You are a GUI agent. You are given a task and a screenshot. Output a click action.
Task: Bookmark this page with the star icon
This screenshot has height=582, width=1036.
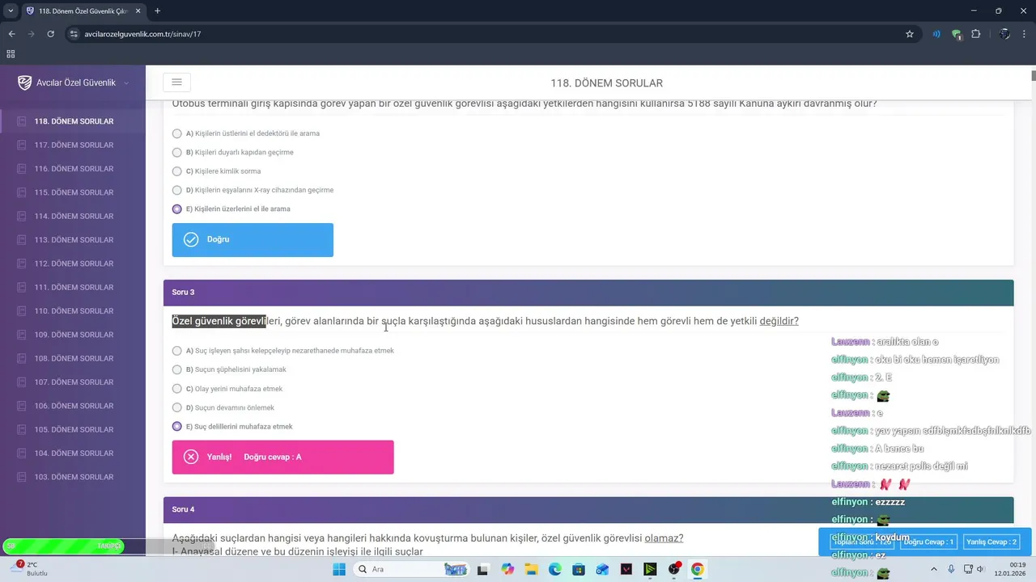[910, 34]
